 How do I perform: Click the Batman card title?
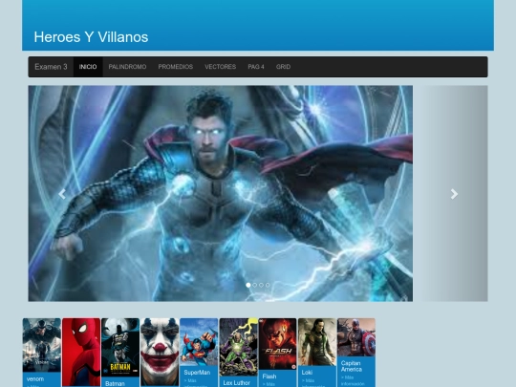[x=115, y=384]
